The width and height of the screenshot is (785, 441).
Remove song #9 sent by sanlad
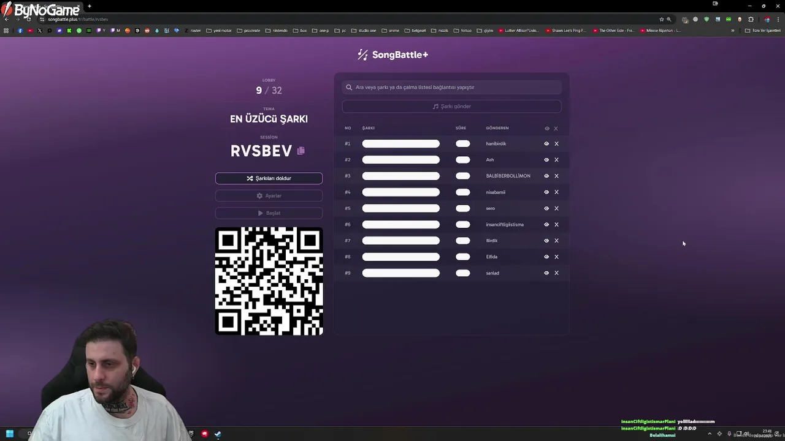click(x=556, y=273)
